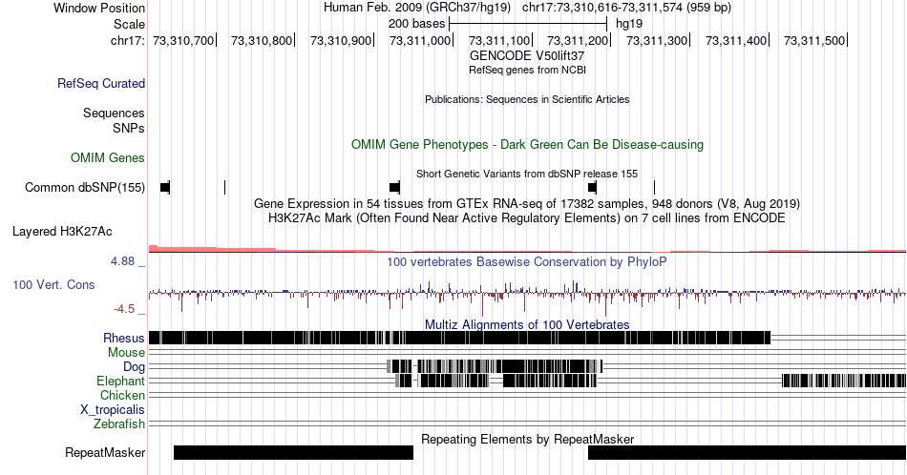
Task: Click the SNPs track label
Action: [x=129, y=128]
